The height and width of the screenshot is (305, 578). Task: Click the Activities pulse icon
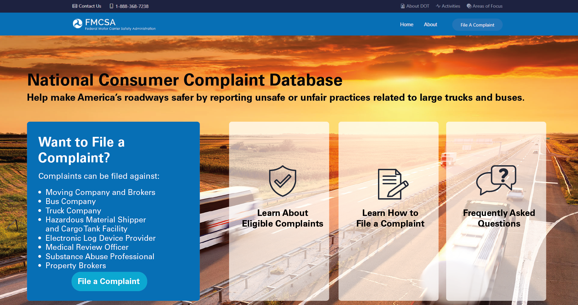(438, 6)
